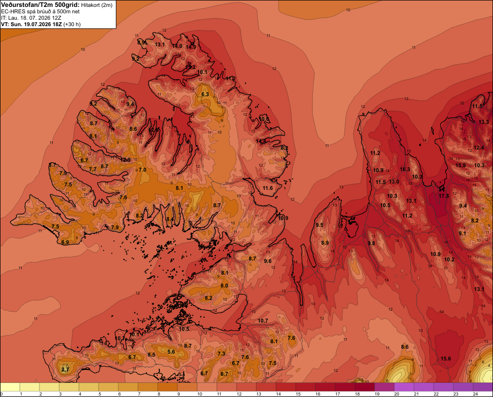Click the 12.9 temperature value
The width and height of the screenshot is (493, 397).
pos(125,160)
